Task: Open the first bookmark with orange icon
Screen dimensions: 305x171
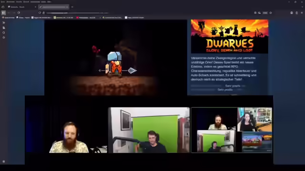Action: 9,18
